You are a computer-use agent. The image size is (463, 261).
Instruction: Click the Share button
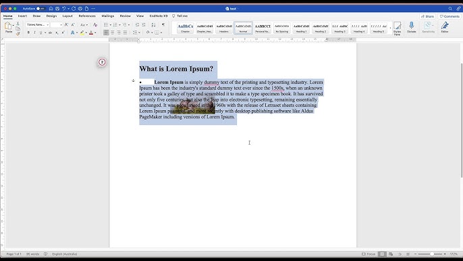pos(427,16)
